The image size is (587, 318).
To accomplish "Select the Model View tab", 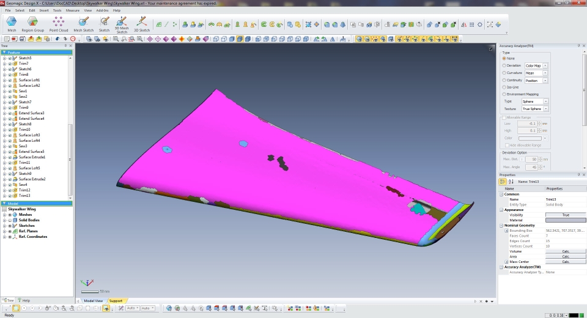I will (92, 301).
